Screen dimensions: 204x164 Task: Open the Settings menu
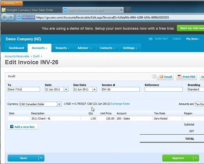point(130,48)
